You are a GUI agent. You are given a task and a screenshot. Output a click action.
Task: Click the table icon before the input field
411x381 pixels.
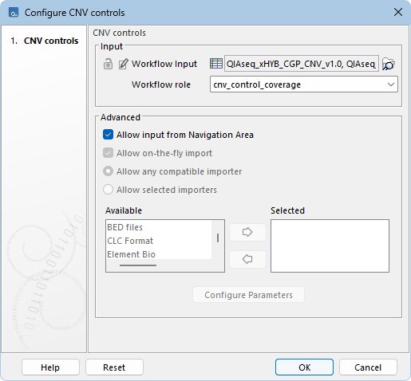(x=216, y=64)
